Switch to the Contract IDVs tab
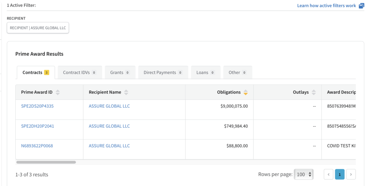366x186 pixels. pos(80,72)
